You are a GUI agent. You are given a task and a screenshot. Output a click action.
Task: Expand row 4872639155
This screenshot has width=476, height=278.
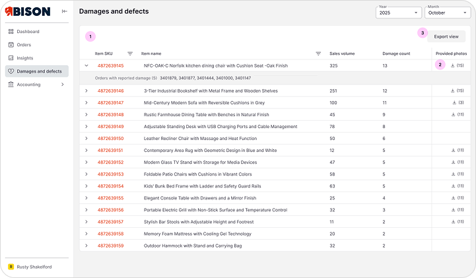tap(86, 198)
